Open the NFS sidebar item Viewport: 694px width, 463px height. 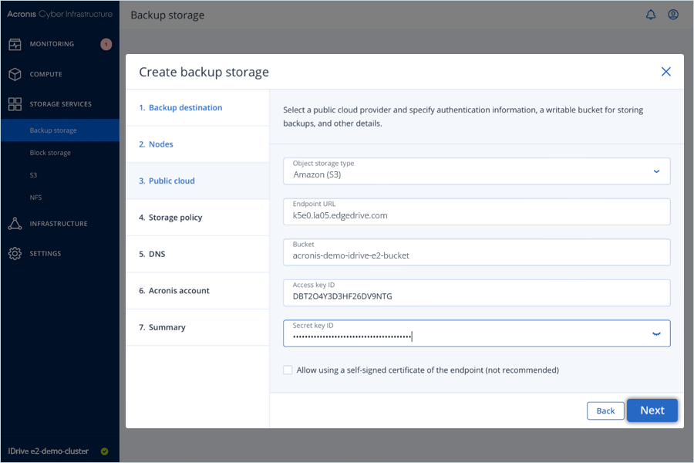click(x=35, y=198)
